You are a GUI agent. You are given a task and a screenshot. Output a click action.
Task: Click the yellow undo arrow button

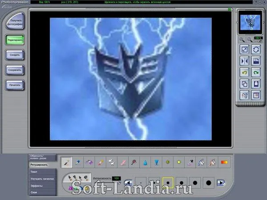[244, 72]
